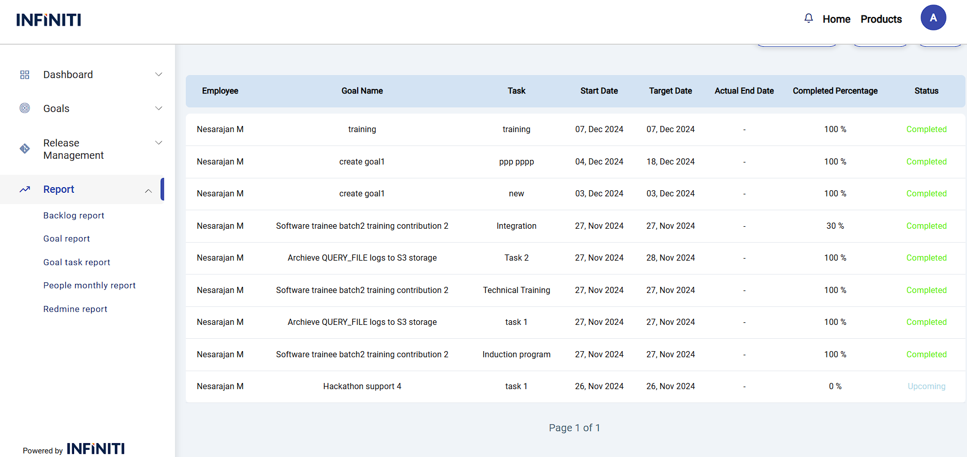Click the INFINITI logo in header
The image size is (967, 457).
click(x=49, y=20)
